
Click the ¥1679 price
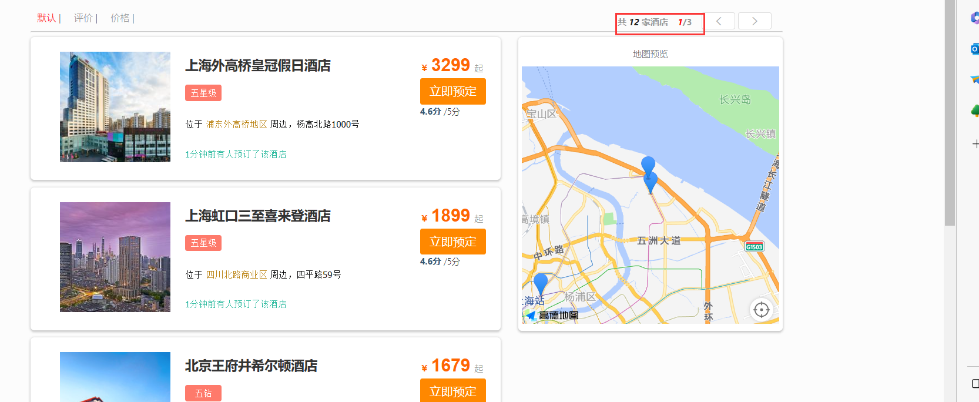click(x=445, y=366)
